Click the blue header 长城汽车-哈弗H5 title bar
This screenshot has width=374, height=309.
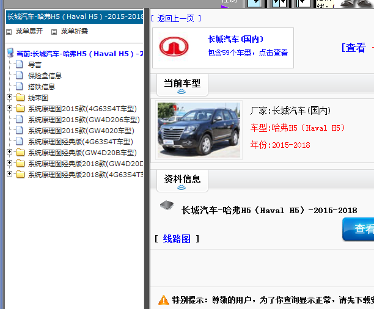(x=75, y=16)
